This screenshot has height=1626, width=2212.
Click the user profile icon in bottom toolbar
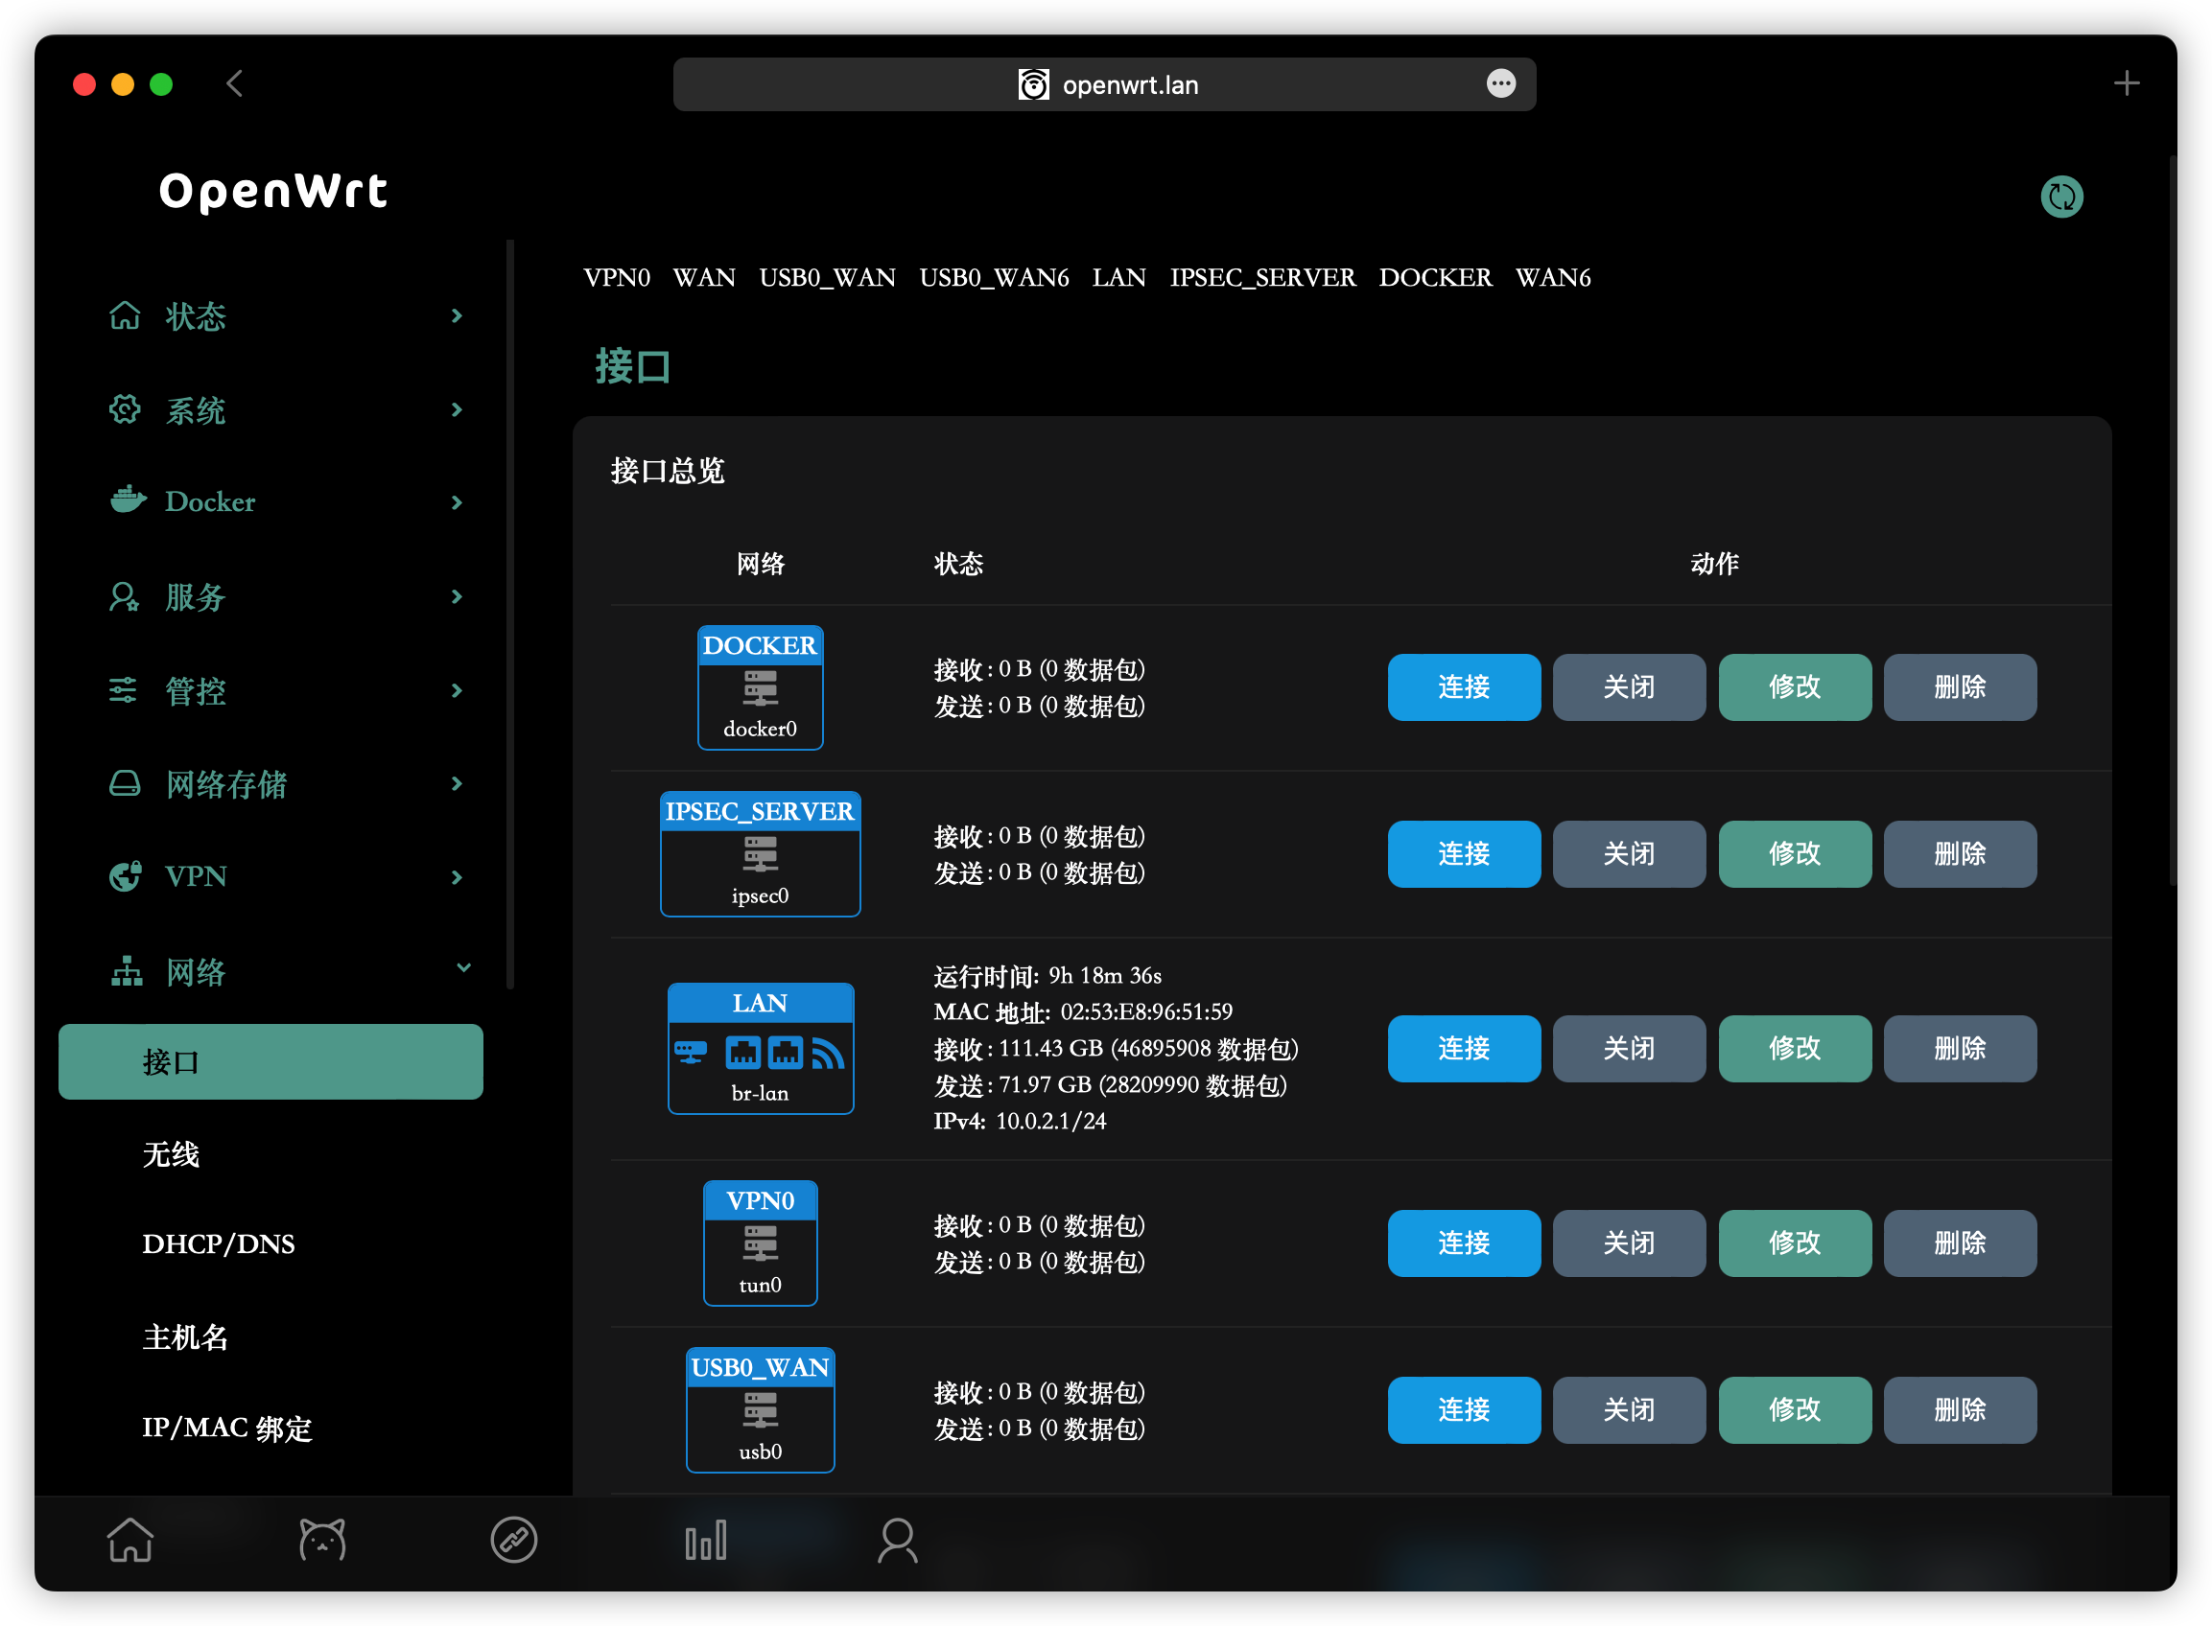tap(897, 1541)
